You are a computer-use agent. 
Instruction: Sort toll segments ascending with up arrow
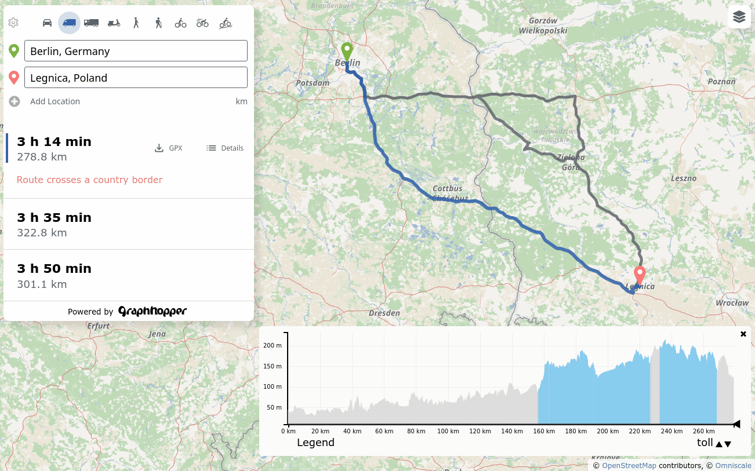(719, 444)
